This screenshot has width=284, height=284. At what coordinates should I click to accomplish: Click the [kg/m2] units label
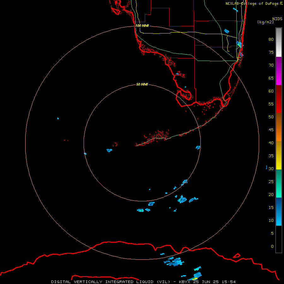point(265,22)
